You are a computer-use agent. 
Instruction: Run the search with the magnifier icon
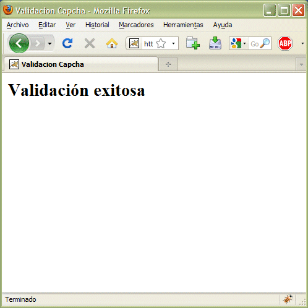265,43
